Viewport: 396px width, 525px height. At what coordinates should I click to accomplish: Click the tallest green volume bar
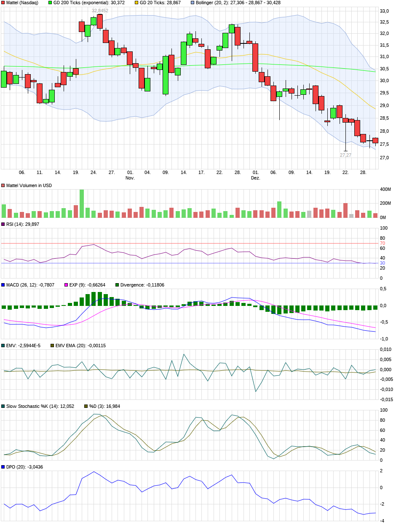(82, 203)
